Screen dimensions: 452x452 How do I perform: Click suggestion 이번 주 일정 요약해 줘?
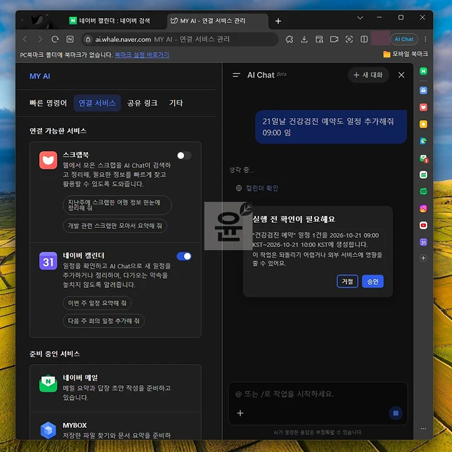click(x=97, y=303)
